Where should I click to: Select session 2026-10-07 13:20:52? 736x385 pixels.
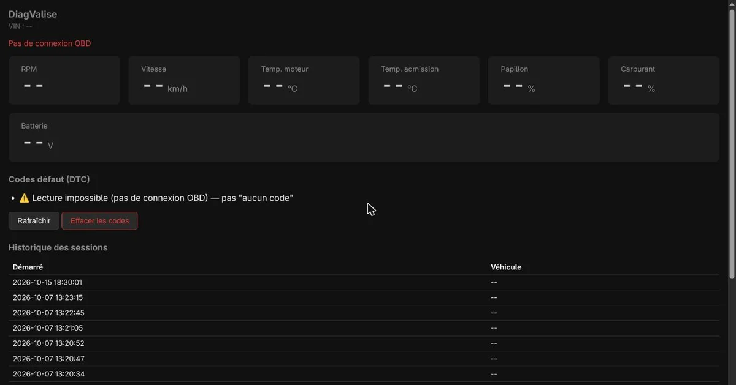pos(364,343)
